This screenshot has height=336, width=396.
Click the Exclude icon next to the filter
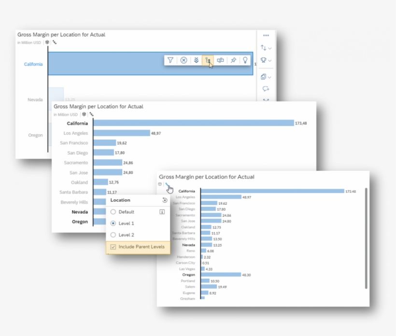point(184,60)
